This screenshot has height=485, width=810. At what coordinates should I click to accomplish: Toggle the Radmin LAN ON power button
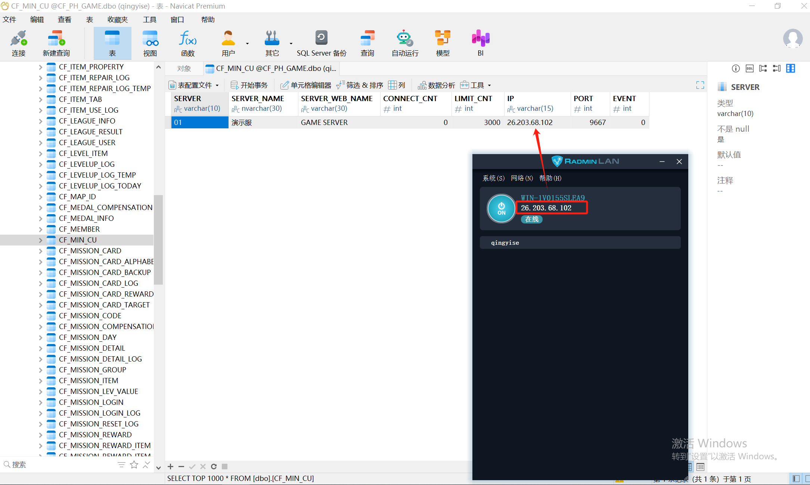pos(501,209)
